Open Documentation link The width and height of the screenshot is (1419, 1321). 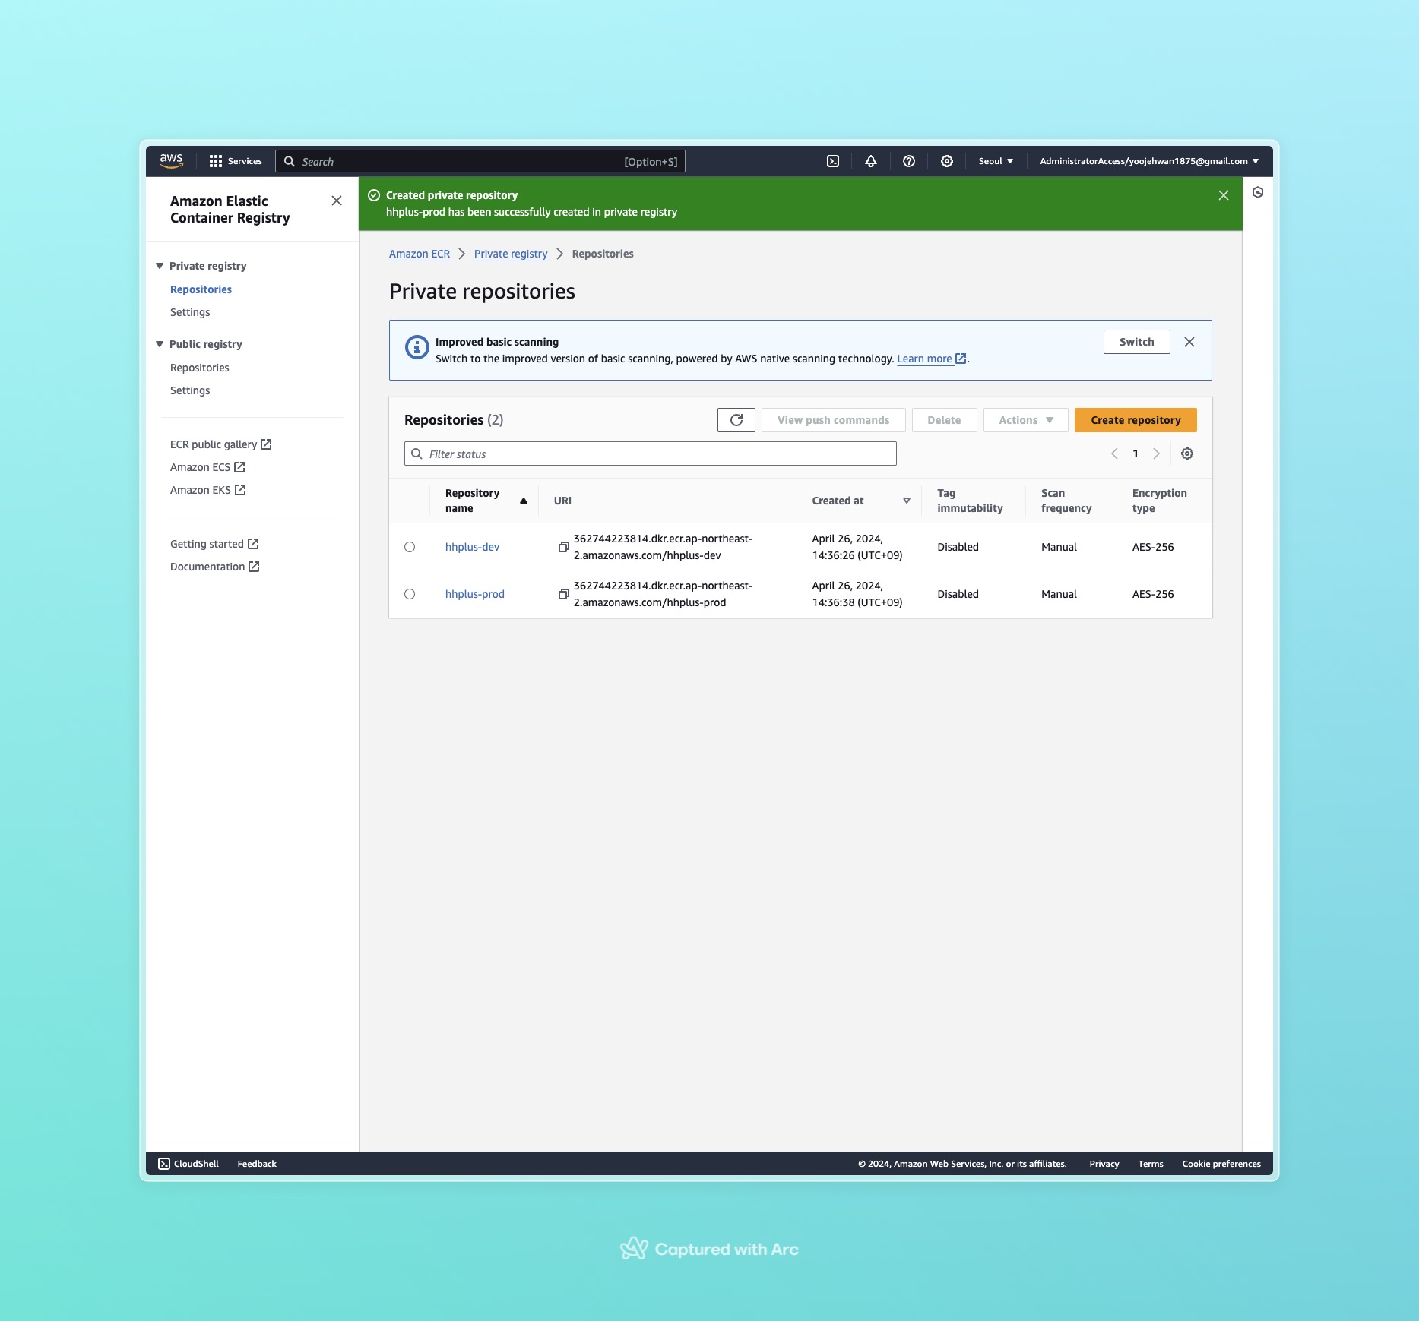click(x=215, y=567)
